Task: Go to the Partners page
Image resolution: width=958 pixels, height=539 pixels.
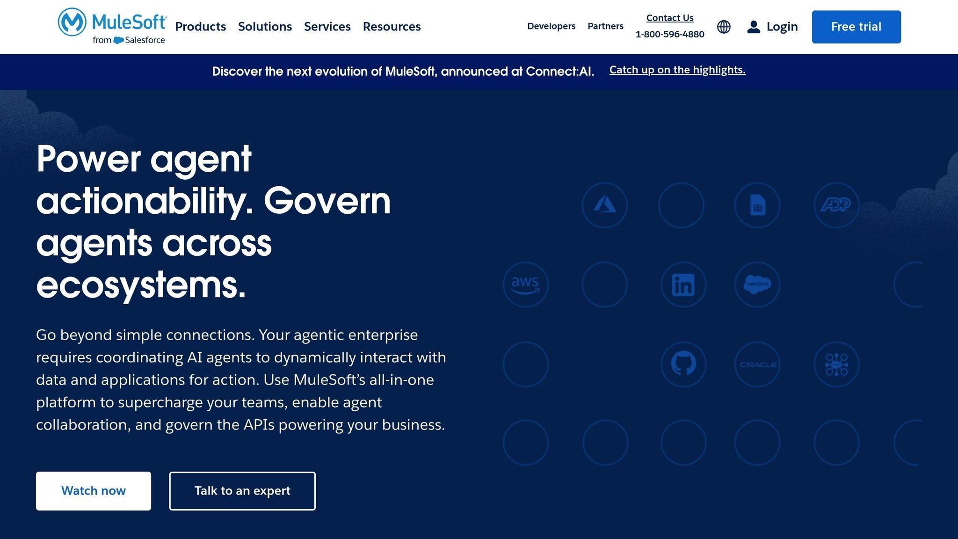Action: (x=605, y=26)
